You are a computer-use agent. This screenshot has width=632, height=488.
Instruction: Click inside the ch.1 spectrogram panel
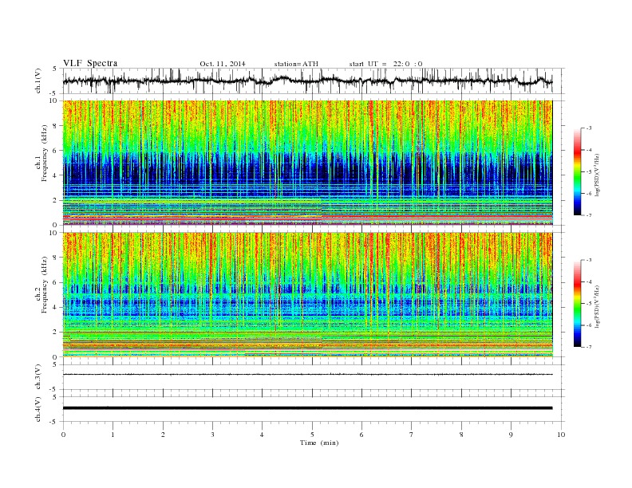(x=307, y=163)
